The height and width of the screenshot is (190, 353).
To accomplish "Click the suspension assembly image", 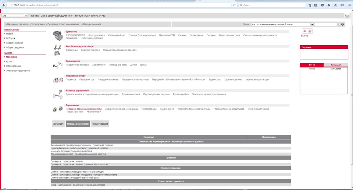I will [58, 80].
